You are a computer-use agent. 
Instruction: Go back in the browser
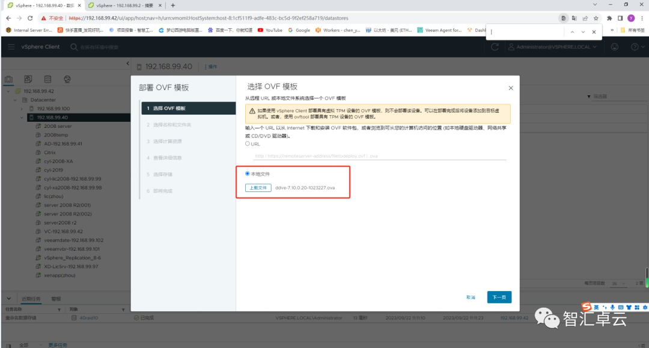[x=8, y=18]
